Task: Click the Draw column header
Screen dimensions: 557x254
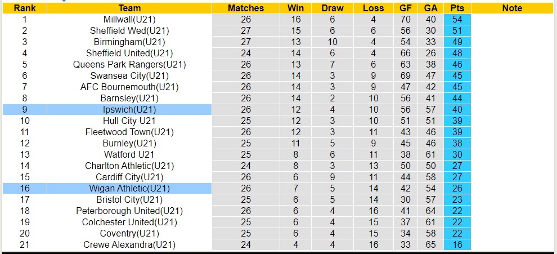Action: click(333, 8)
